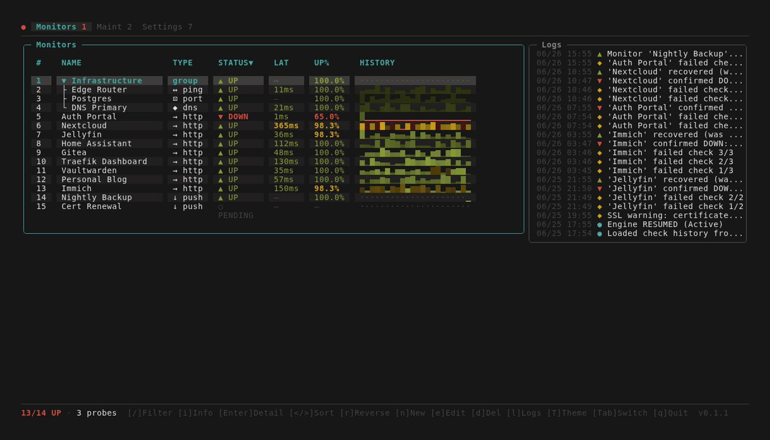Click the http arrow icon for Vaultwarden
Image resolution: width=770 pixels, height=440 pixels.
click(x=175, y=170)
